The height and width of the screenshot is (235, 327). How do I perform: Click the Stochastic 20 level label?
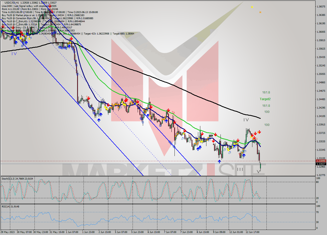318,198
